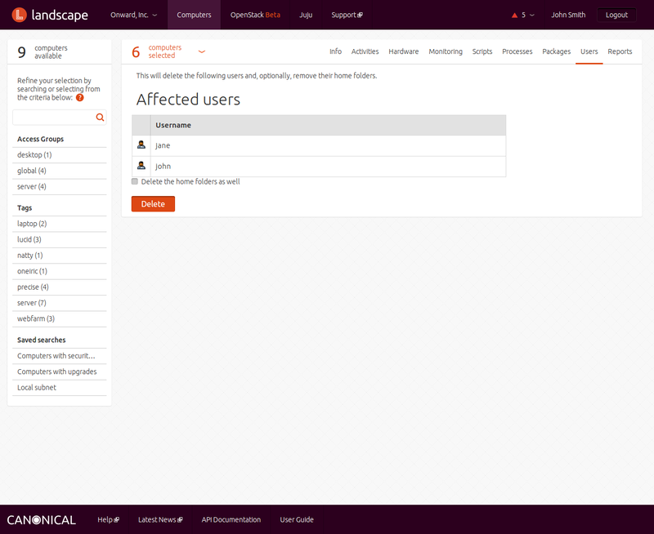Click the search magnifier icon

point(100,118)
